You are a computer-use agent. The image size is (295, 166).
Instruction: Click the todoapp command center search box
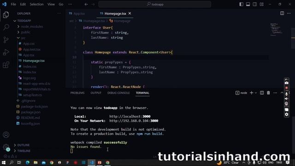(x=155, y=4)
